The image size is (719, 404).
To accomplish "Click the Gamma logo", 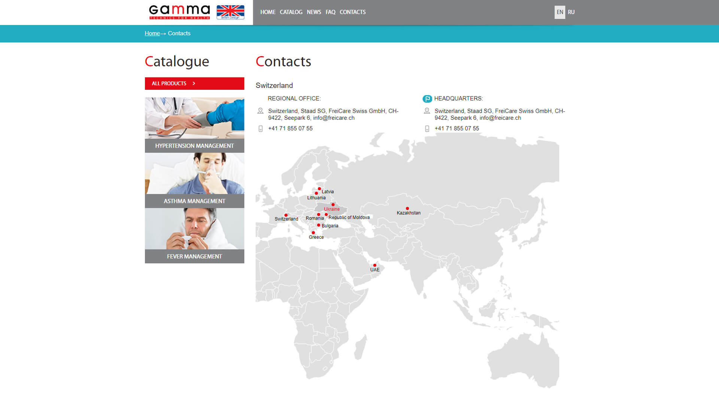I will 179,12.
